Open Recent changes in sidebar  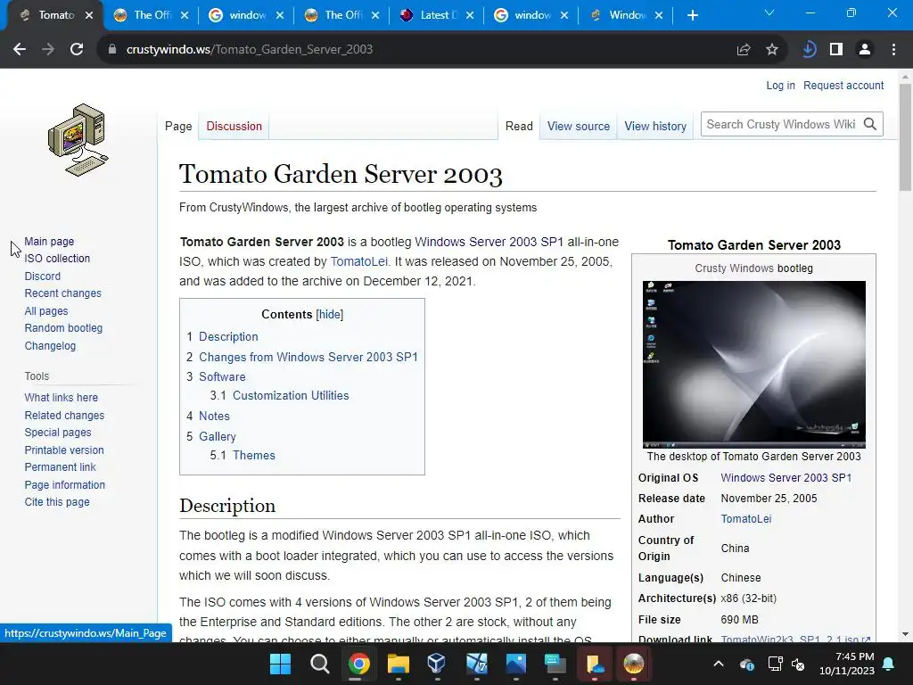(63, 293)
